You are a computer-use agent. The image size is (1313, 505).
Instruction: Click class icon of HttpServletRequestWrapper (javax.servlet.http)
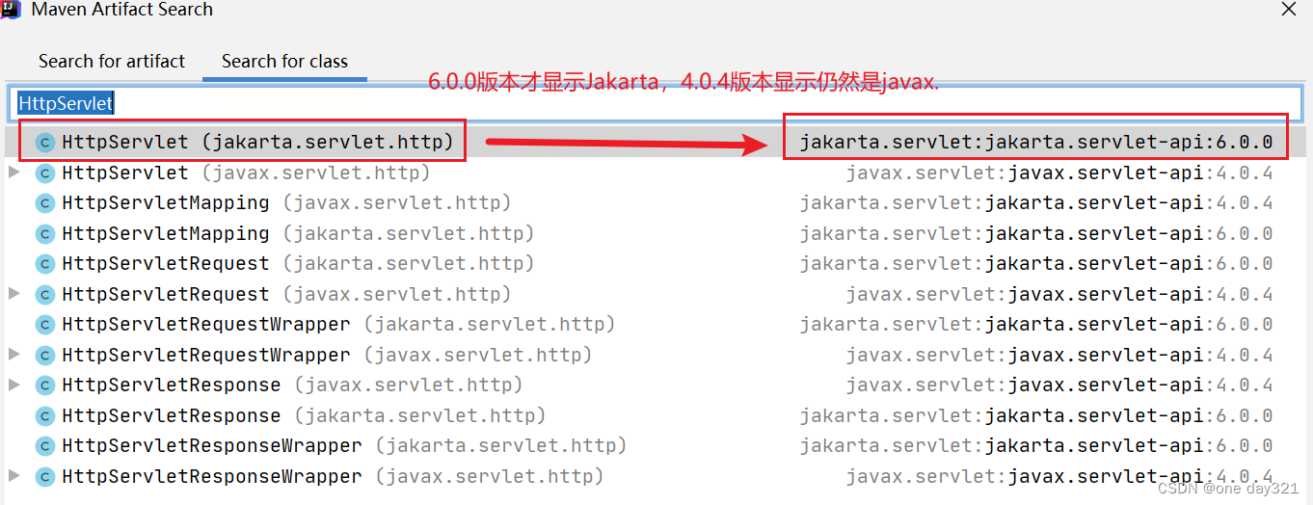(44, 356)
